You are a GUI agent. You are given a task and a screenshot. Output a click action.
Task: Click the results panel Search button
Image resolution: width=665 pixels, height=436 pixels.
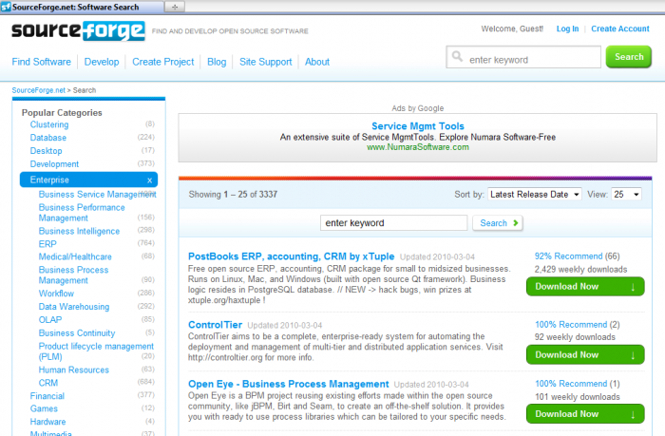pyautogui.click(x=498, y=222)
